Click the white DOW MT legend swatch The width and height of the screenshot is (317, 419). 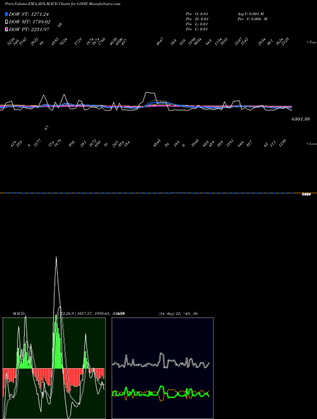point(7,22)
